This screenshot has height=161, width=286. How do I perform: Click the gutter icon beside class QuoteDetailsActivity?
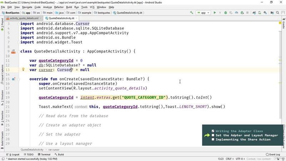[x=13, y=52]
